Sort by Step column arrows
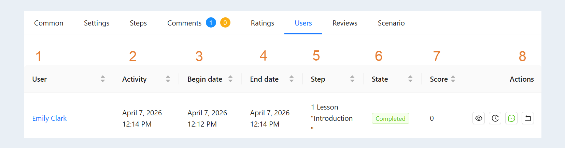Image resolution: width=565 pixels, height=148 pixels. click(352, 79)
